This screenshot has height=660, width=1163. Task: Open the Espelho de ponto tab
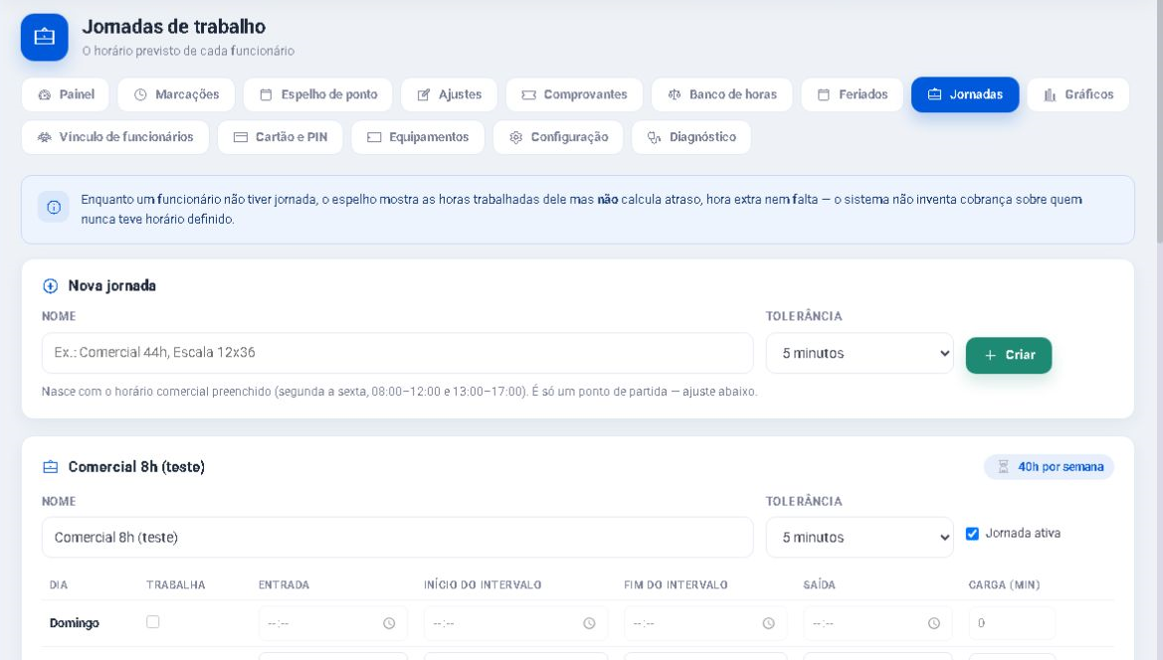318,94
